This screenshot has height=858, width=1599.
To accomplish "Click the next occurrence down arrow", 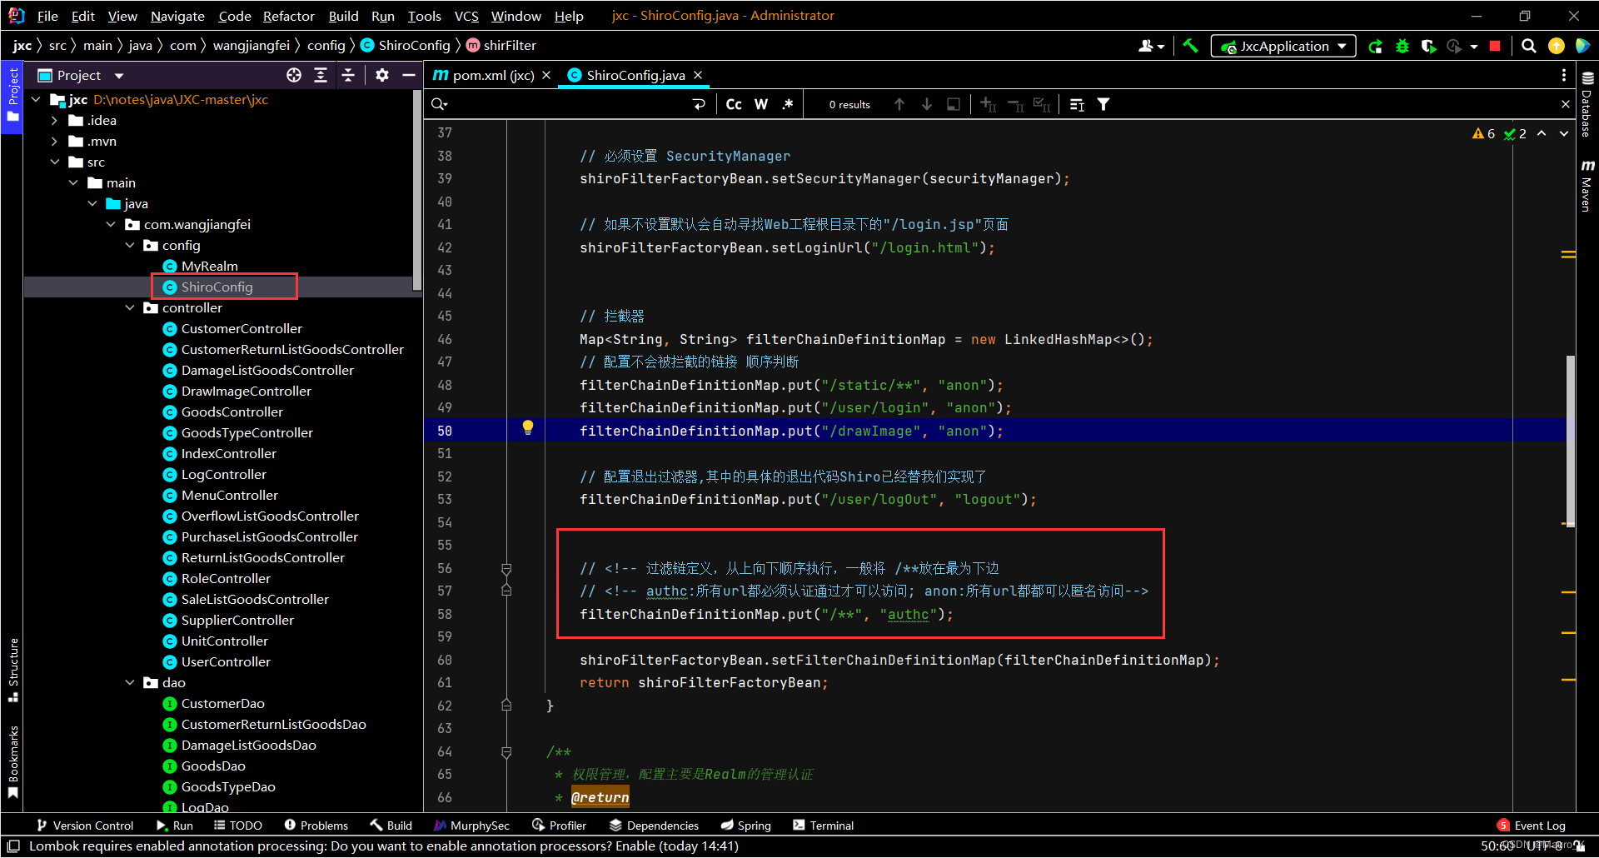I will click(926, 104).
